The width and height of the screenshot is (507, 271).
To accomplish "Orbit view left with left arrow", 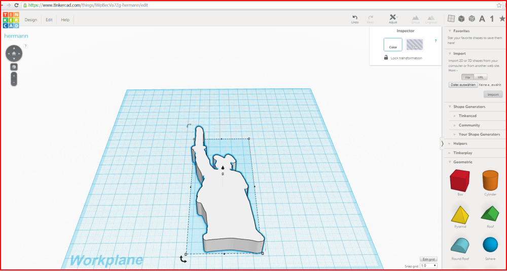I will [9, 53].
